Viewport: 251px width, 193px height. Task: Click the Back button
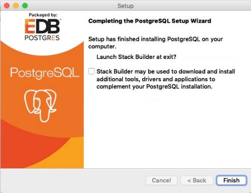click(197, 180)
